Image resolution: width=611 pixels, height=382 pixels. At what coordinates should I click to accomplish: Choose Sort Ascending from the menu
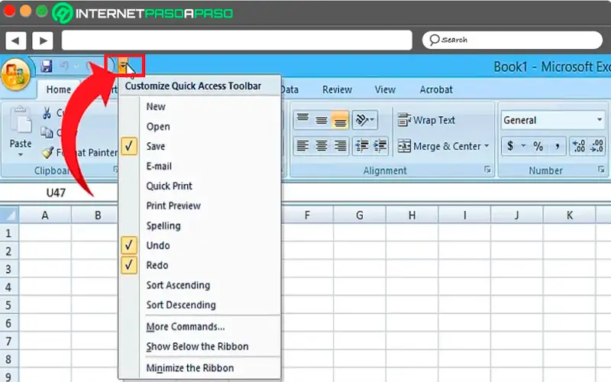[178, 285]
